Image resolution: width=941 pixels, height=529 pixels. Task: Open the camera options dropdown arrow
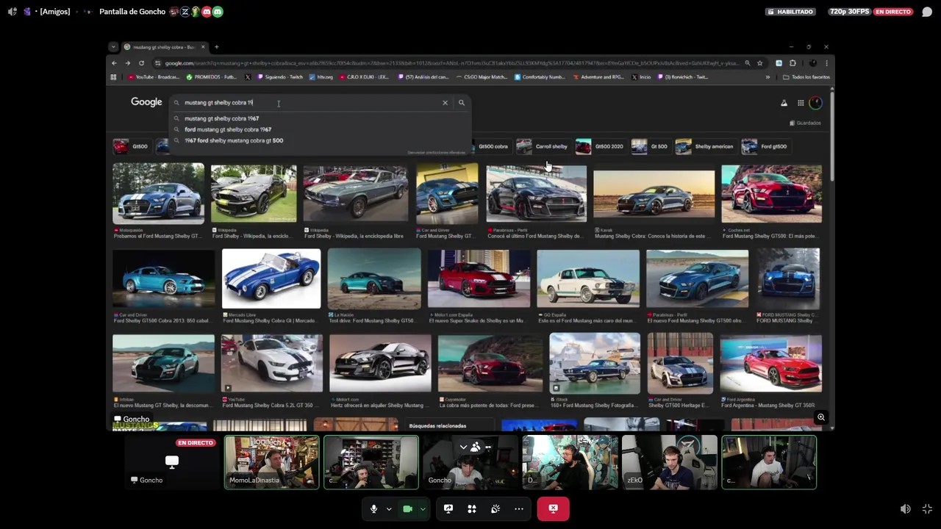(x=423, y=508)
